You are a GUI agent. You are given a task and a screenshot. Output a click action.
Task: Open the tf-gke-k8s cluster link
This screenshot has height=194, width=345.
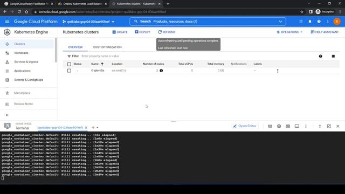98,71
